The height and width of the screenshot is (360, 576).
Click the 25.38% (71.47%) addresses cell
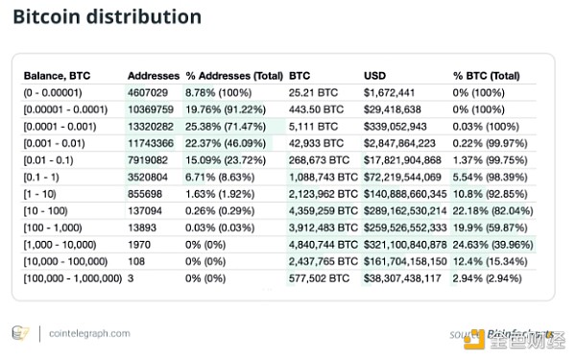point(226,127)
